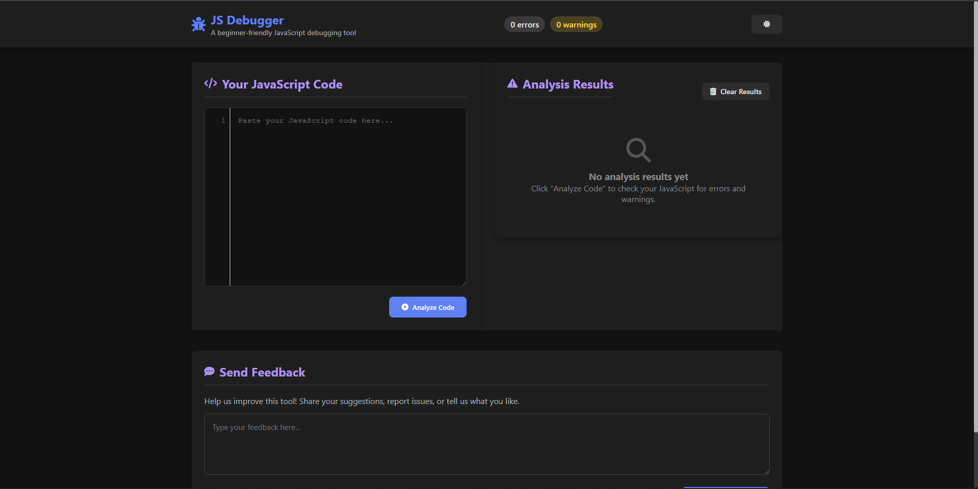
Task: Click the magnifying glass icon in the results panel
Action: pyautogui.click(x=638, y=150)
